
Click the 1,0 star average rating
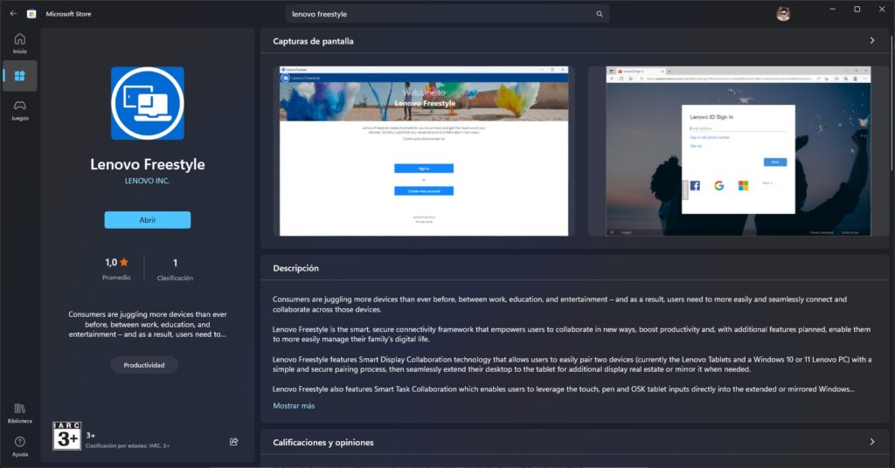tap(117, 262)
